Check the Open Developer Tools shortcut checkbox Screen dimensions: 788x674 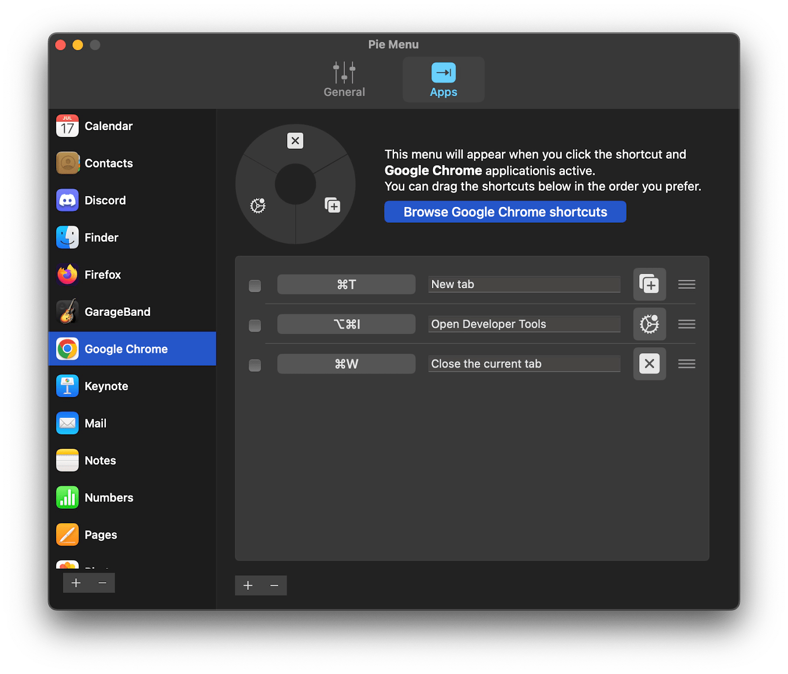point(255,325)
